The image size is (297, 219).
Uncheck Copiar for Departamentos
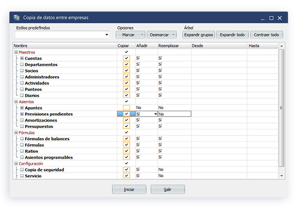point(127,65)
